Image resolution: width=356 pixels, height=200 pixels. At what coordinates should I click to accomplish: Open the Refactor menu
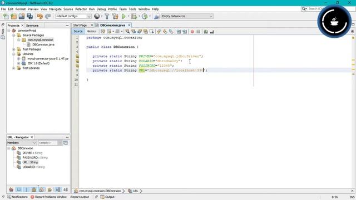[81, 9]
